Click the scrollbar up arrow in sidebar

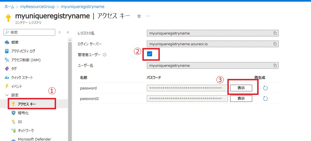70,40
